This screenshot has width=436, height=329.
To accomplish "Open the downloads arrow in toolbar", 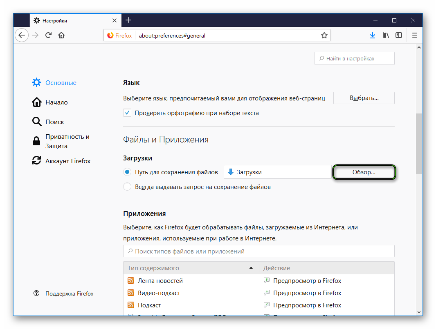I will pos(372,35).
